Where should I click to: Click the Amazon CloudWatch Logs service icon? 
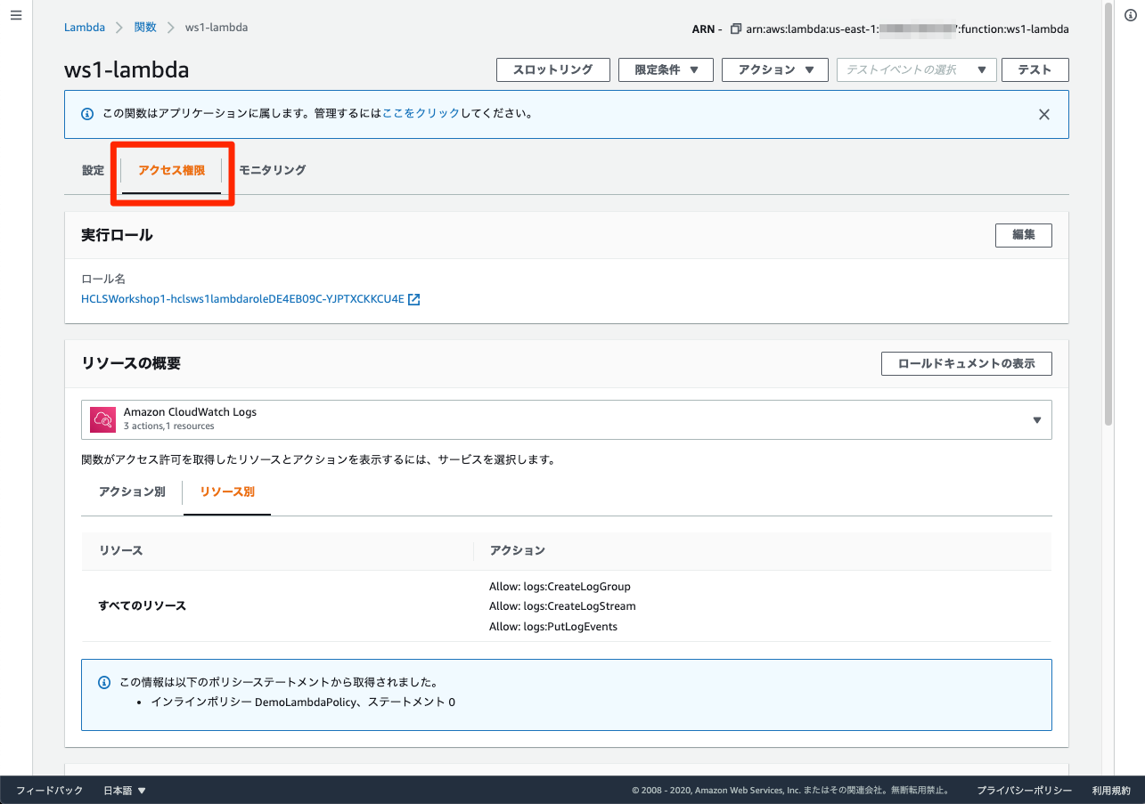pyautogui.click(x=103, y=419)
